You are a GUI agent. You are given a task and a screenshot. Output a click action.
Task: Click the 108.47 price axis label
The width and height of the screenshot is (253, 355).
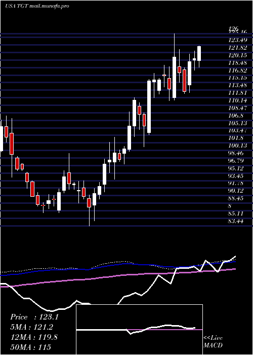[x=237, y=108]
